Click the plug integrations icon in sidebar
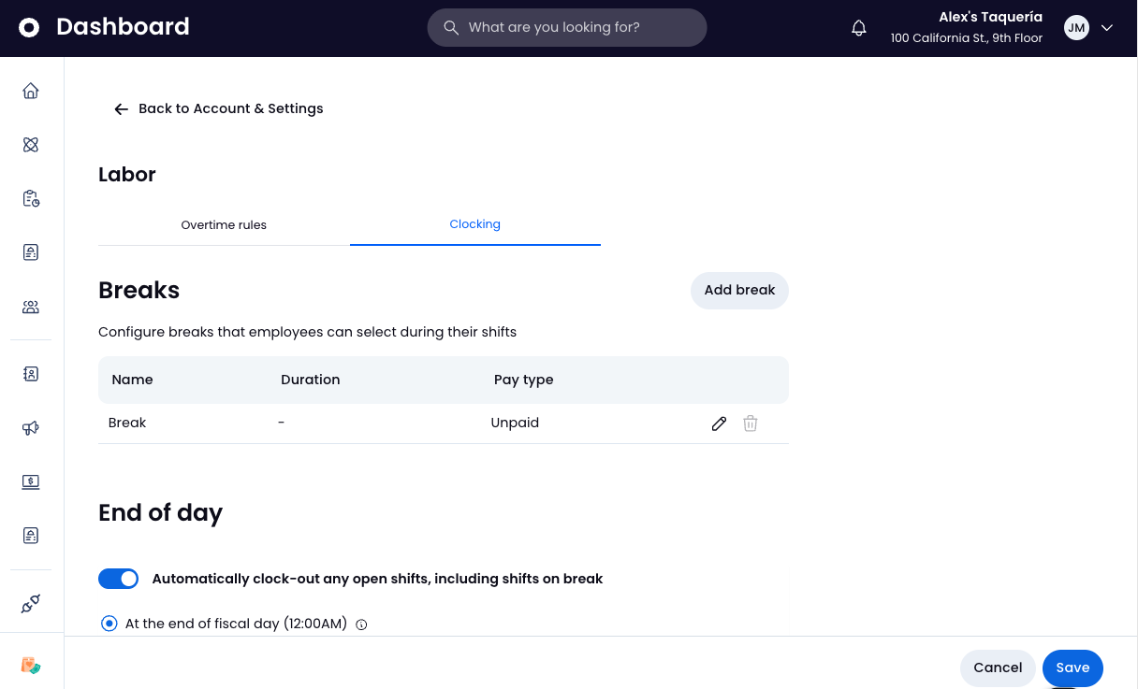 coord(31,604)
